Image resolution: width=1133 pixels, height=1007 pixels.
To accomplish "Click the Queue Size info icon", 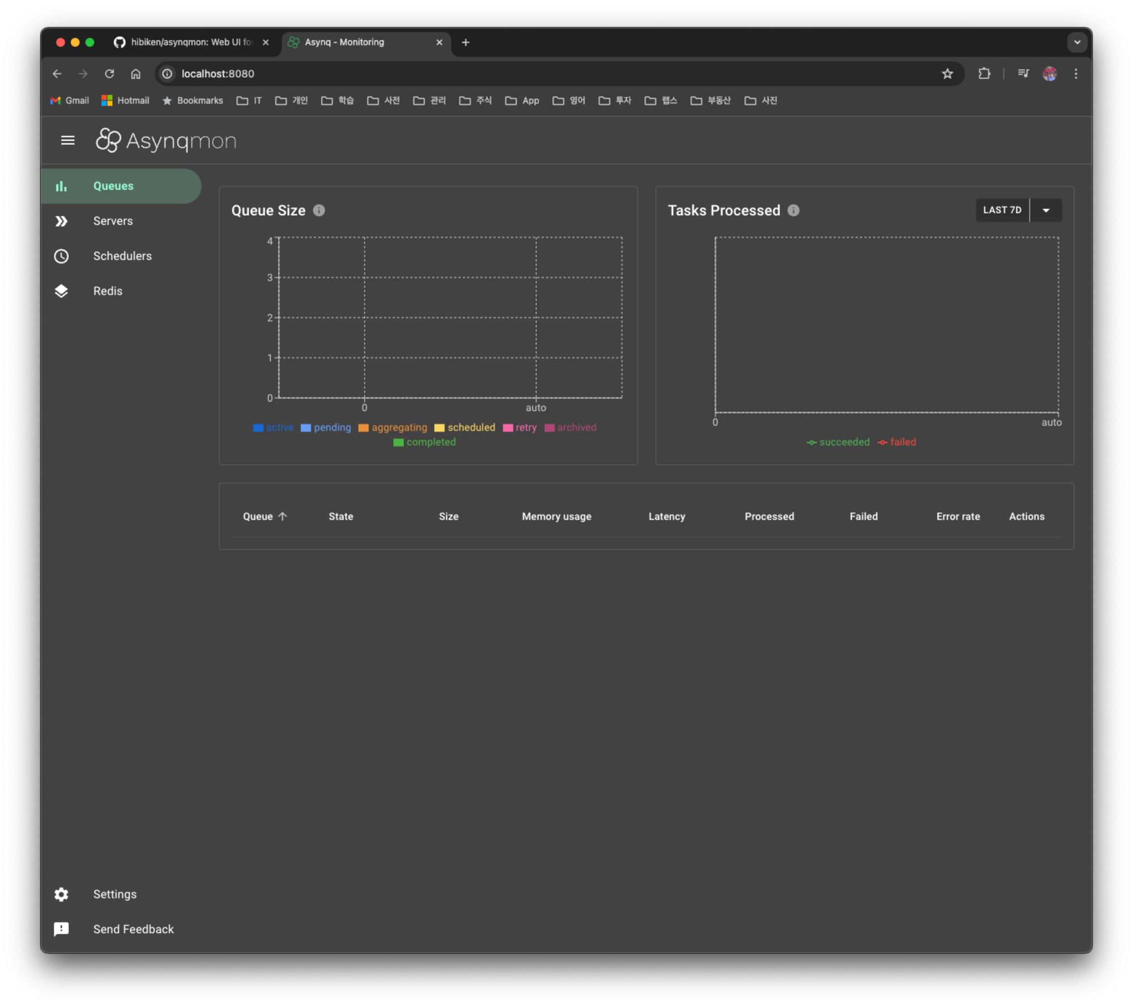I will [x=319, y=210].
